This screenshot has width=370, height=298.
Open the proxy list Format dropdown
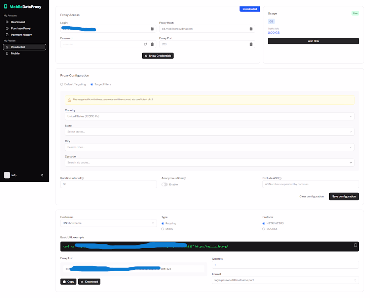285,280
